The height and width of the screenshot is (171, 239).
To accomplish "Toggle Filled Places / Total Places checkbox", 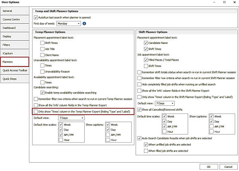I will (x=146, y=60).
